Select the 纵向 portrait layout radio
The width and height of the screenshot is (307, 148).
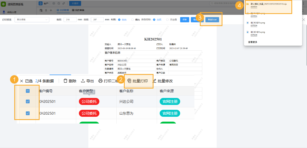pos(119,20)
